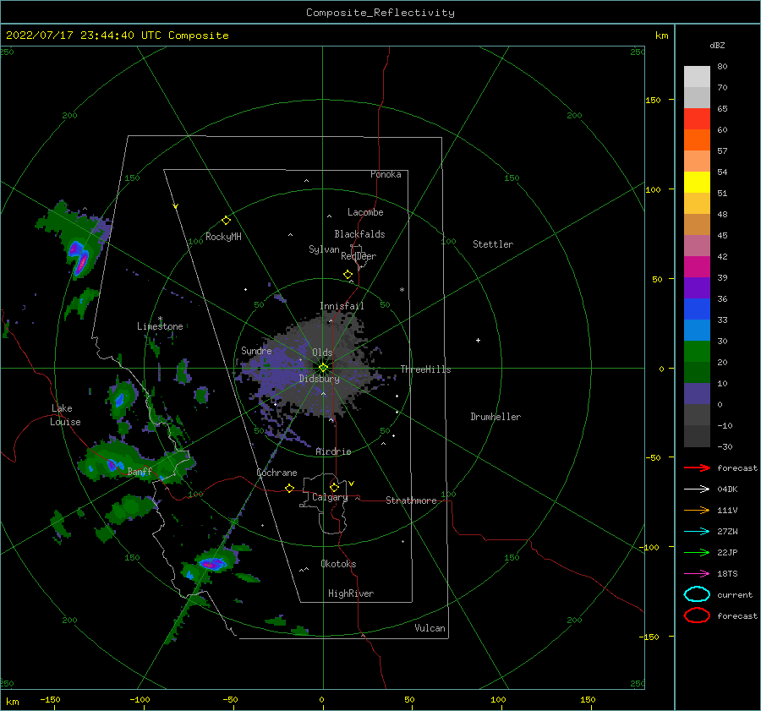Click the Lacombe label
The width and height of the screenshot is (761, 711).
(365, 212)
